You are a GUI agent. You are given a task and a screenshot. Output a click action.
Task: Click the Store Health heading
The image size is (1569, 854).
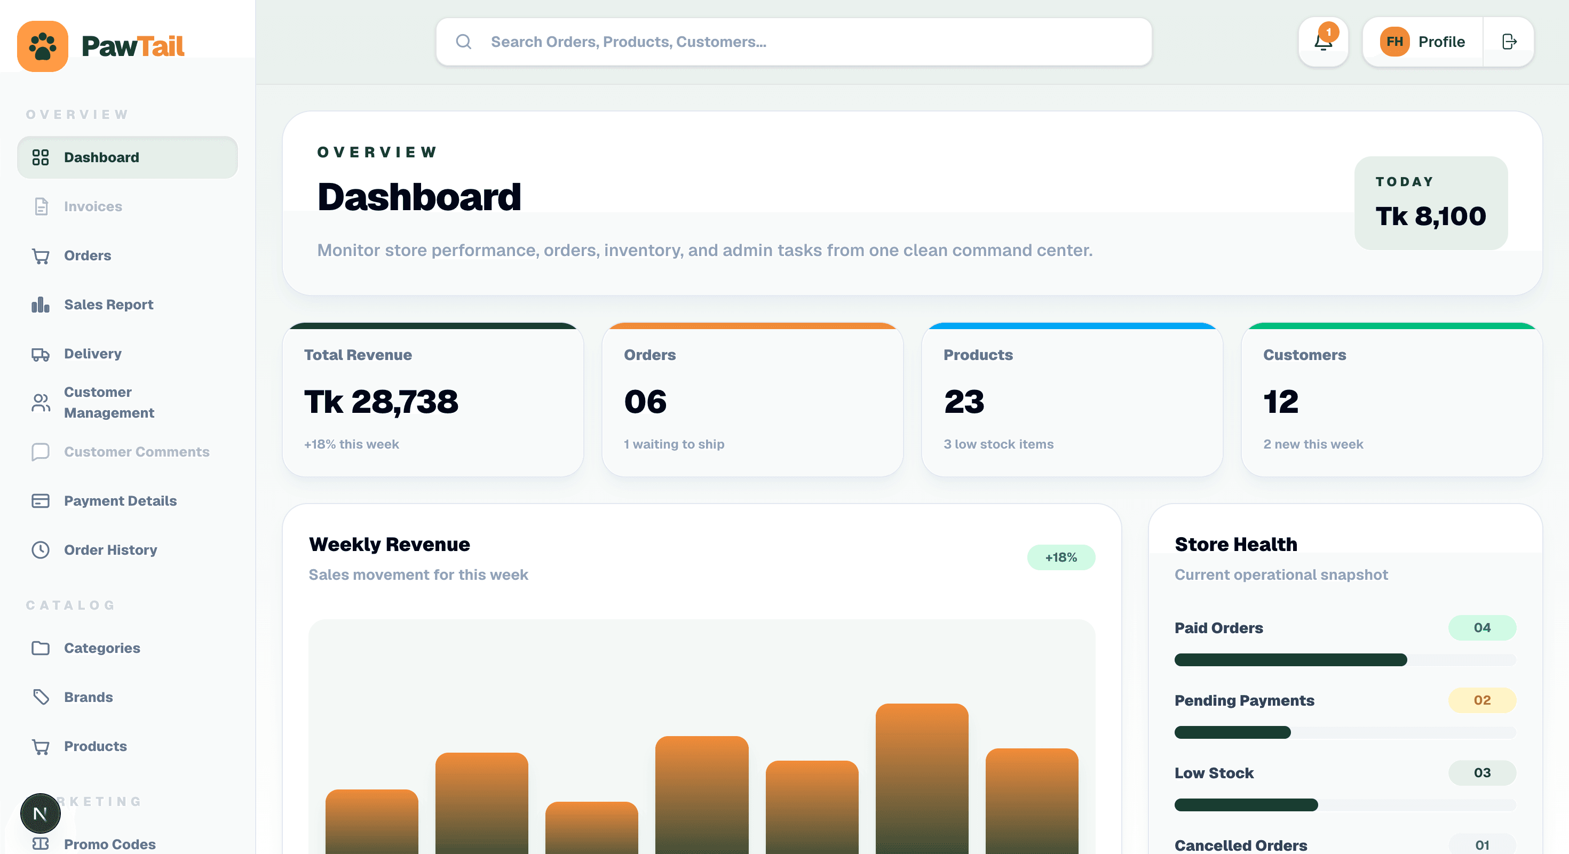point(1236,544)
